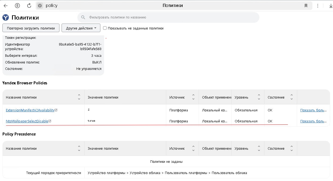Click 'Объект применения' header in Yandex Browser Policies
This screenshot has width=333, height=181.
pos(217,97)
